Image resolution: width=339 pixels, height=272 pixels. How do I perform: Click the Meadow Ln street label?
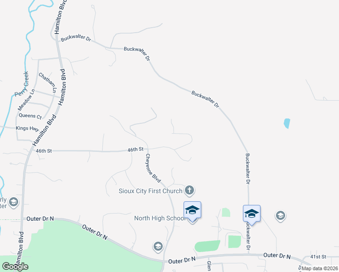tap(26, 100)
